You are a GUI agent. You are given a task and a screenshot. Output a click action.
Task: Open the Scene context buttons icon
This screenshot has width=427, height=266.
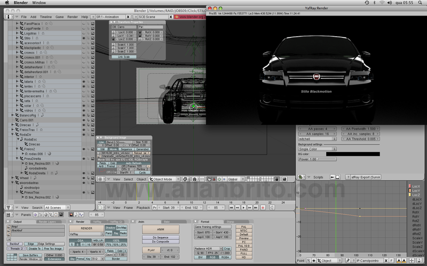point(61,215)
